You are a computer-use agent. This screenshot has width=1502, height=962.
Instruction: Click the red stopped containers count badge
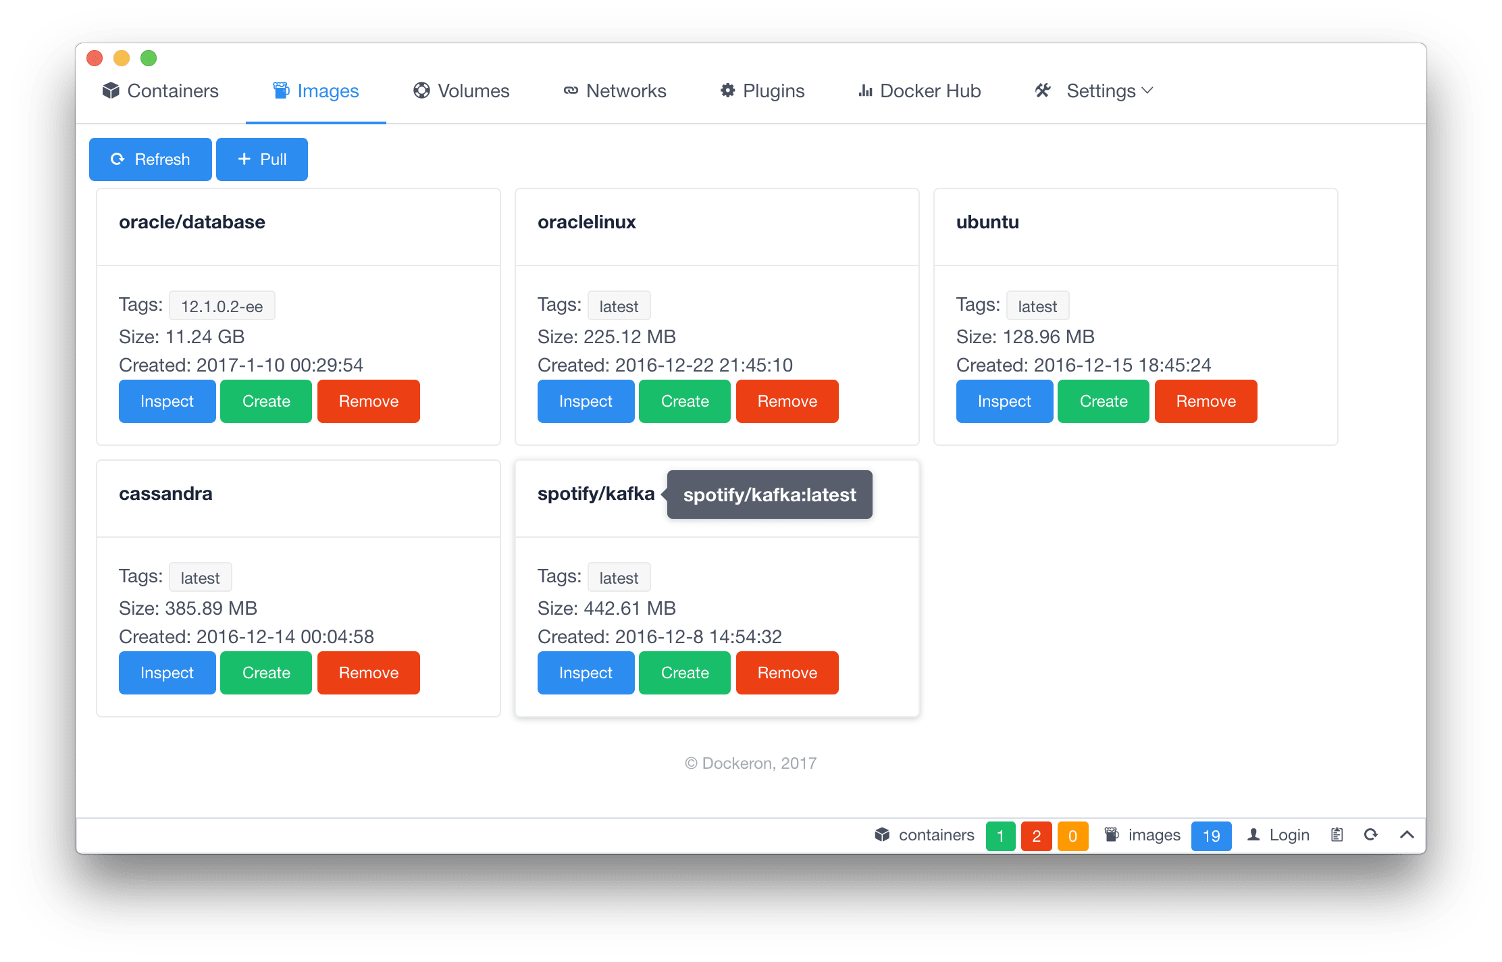pyautogui.click(x=1036, y=836)
